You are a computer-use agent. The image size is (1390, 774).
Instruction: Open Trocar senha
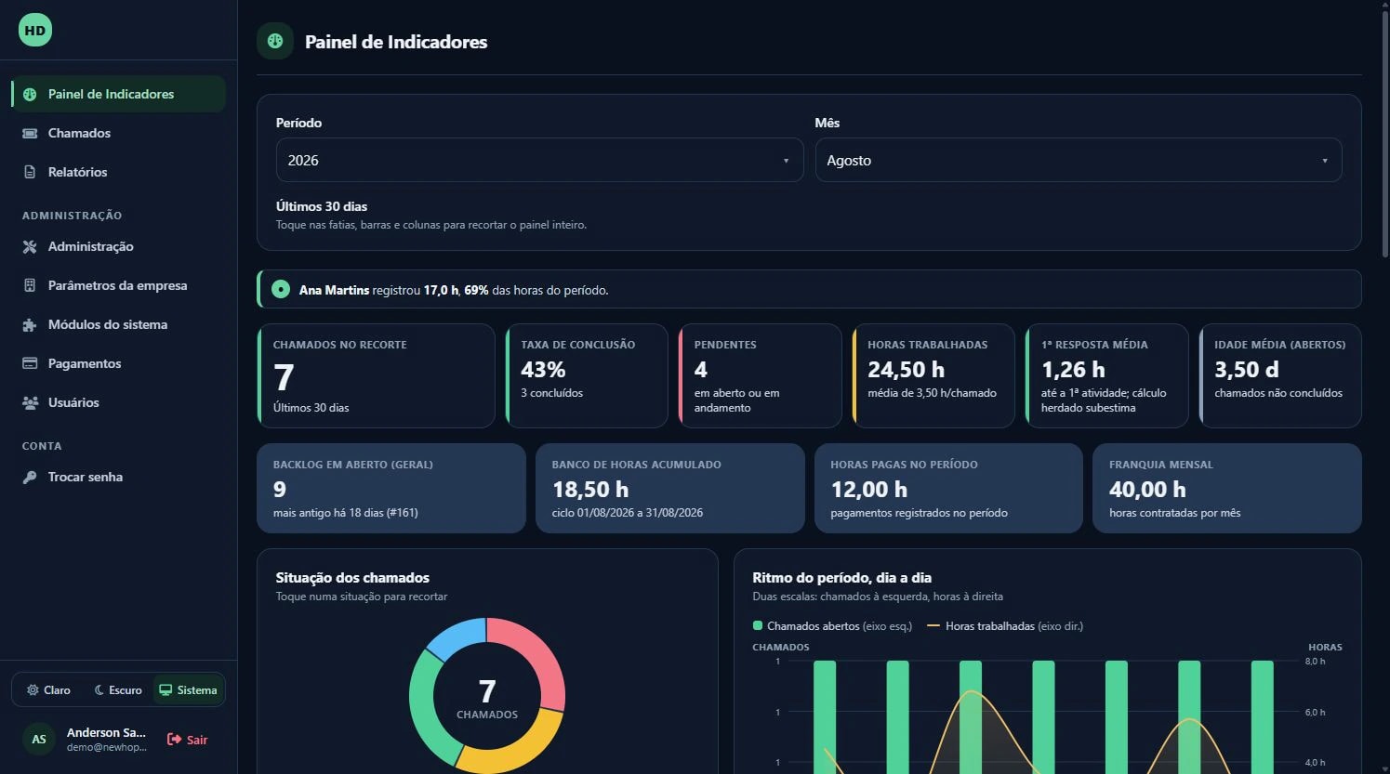[x=118, y=477]
